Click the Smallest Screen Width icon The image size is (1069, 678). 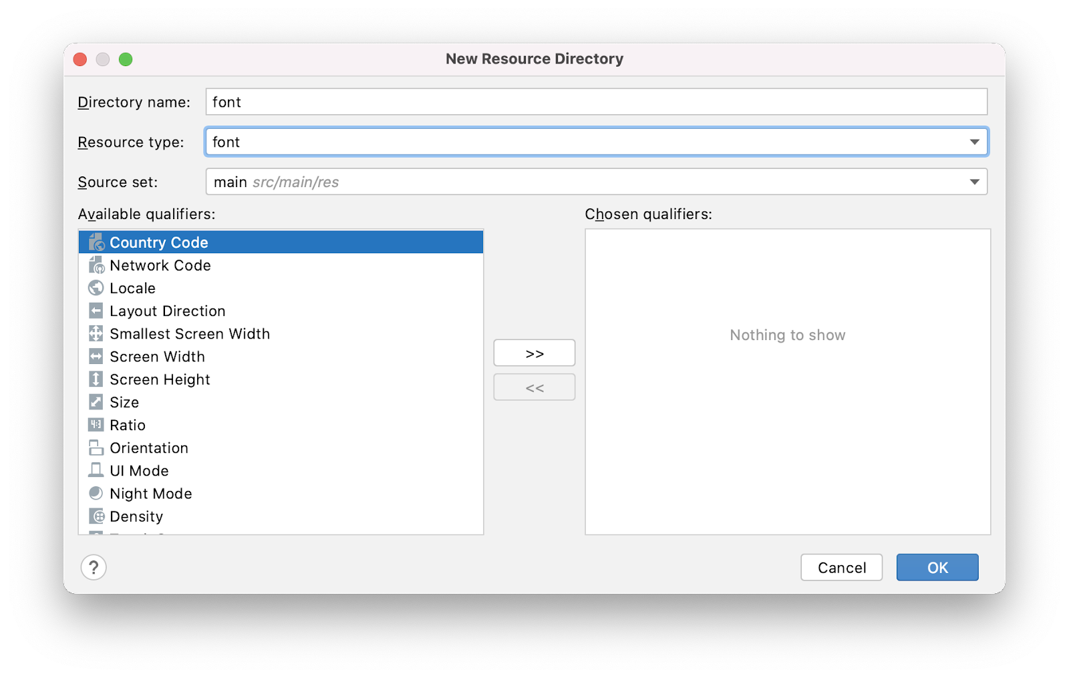tap(96, 333)
